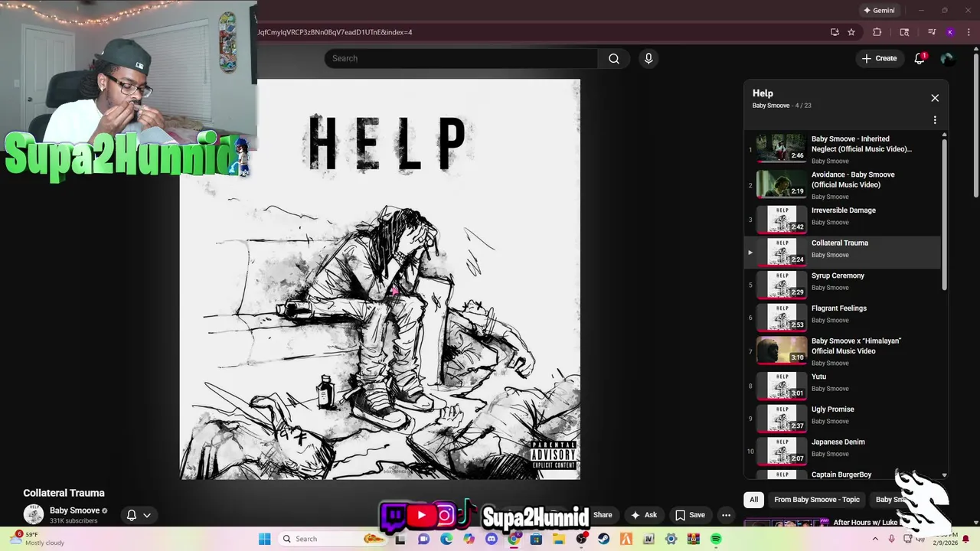Image resolution: width=980 pixels, height=551 pixels.
Task: Open Task View from taskbar
Action: tap(400, 539)
